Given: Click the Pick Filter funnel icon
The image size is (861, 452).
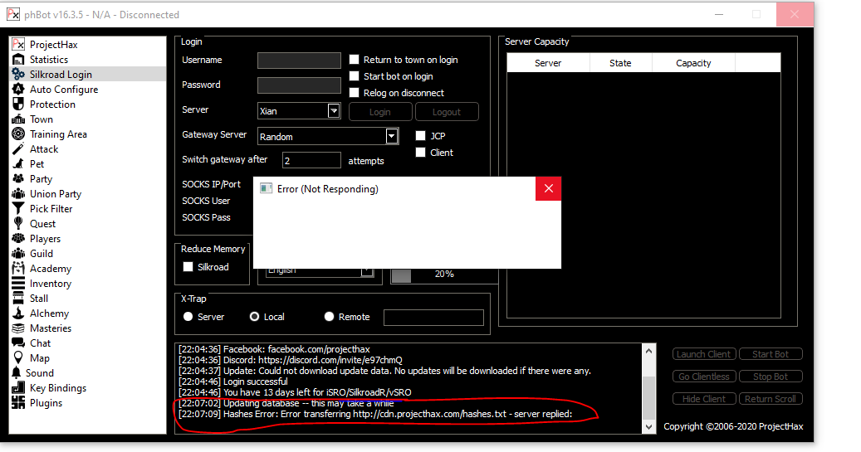Looking at the screenshot, I should pos(18,209).
